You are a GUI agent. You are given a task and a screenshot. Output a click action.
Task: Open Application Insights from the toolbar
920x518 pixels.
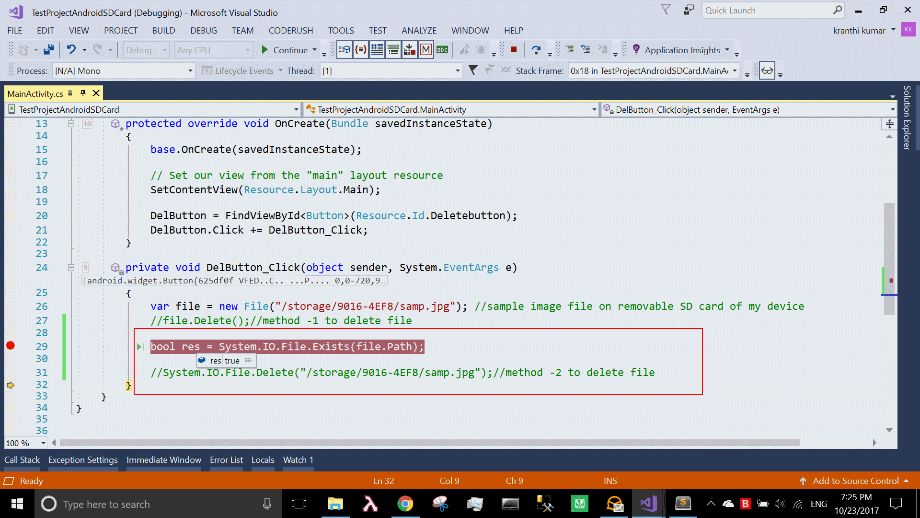(x=682, y=49)
